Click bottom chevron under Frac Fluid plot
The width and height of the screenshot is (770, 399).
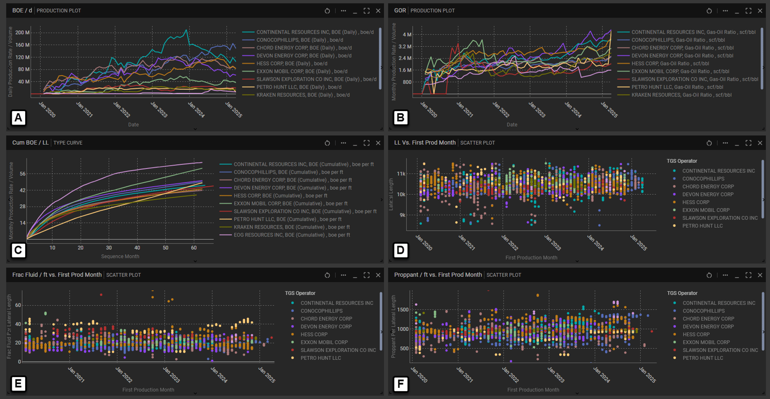pos(195,393)
